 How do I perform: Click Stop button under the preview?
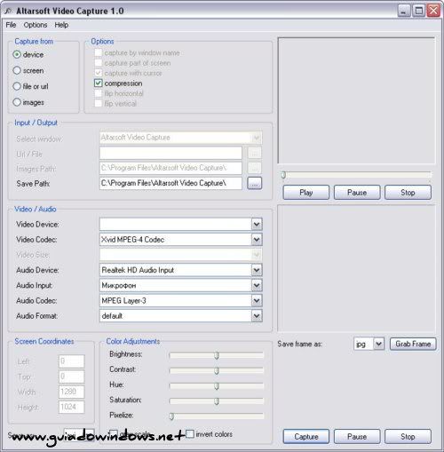coord(408,193)
